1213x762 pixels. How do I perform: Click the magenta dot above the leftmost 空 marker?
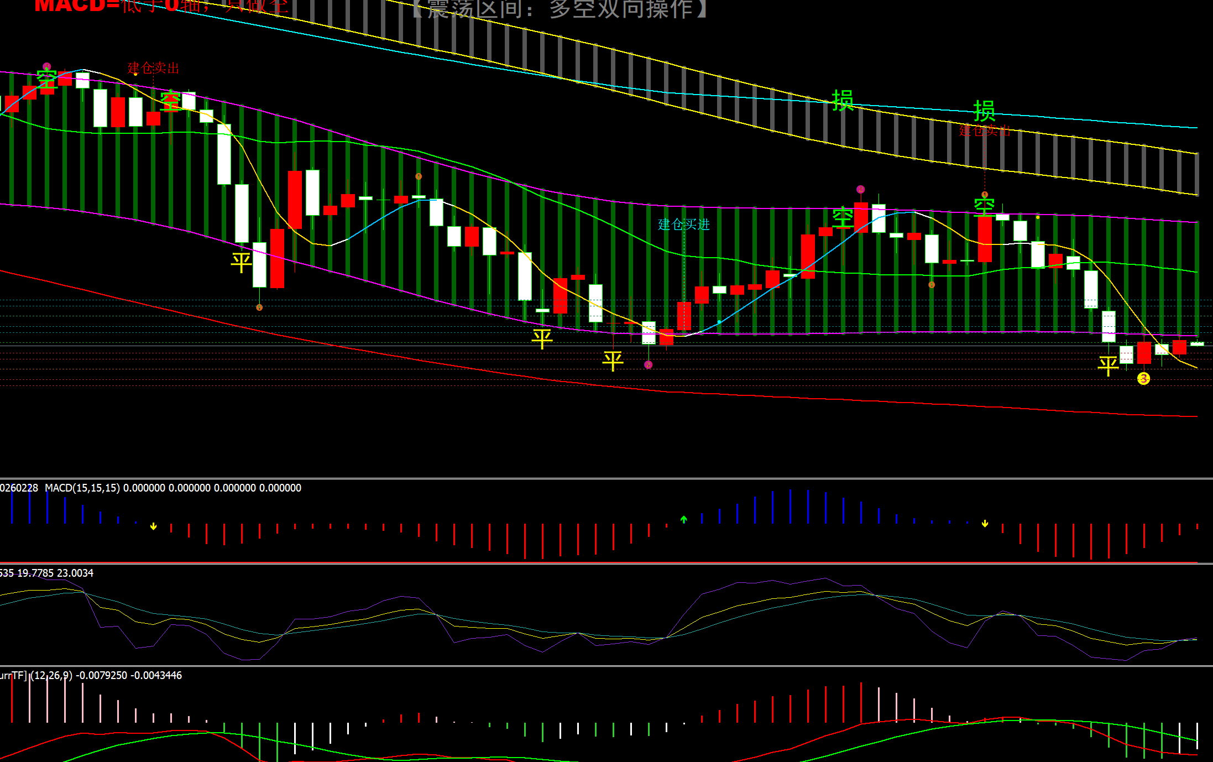(x=47, y=66)
